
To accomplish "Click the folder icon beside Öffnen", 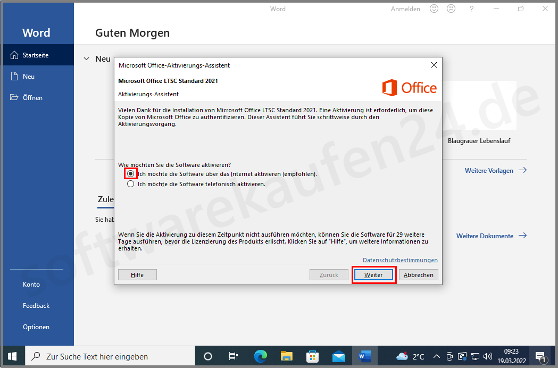I will pos(14,97).
